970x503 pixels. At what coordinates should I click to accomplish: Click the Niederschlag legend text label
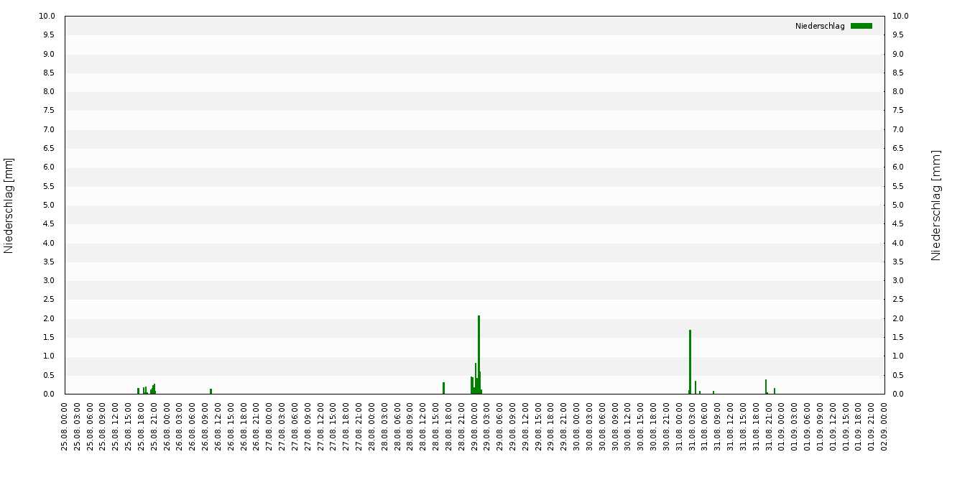pos(820,26)
